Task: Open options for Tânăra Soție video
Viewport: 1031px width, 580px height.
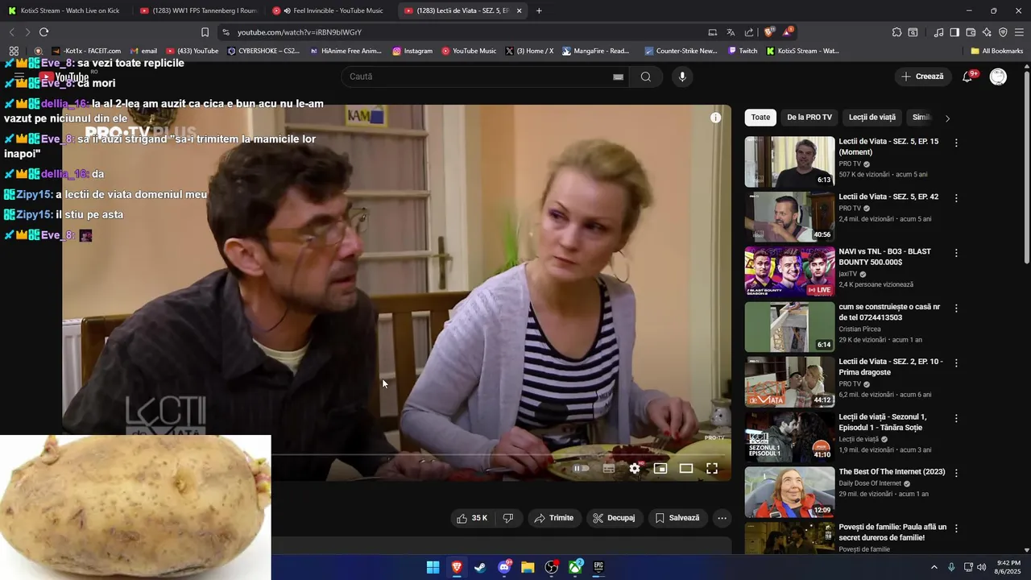Action: 956,418
